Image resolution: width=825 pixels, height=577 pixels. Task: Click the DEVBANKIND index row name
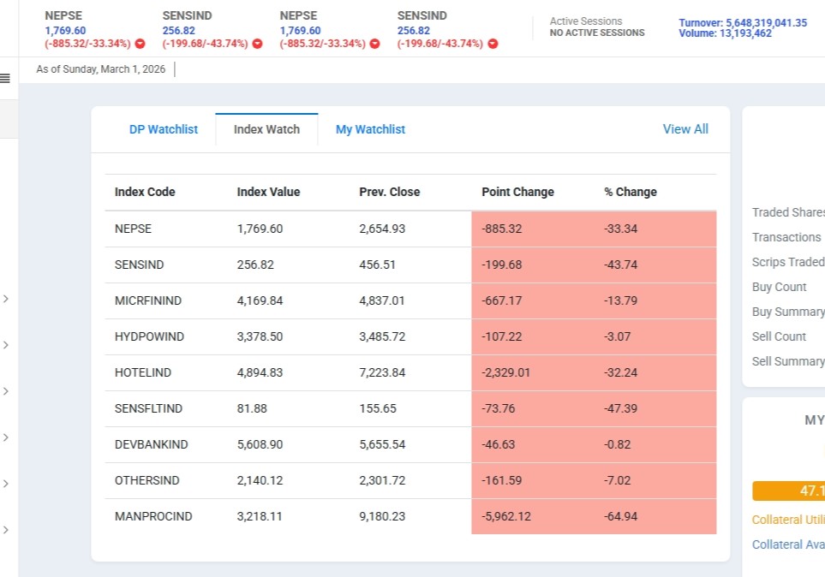tap(151, 444)
